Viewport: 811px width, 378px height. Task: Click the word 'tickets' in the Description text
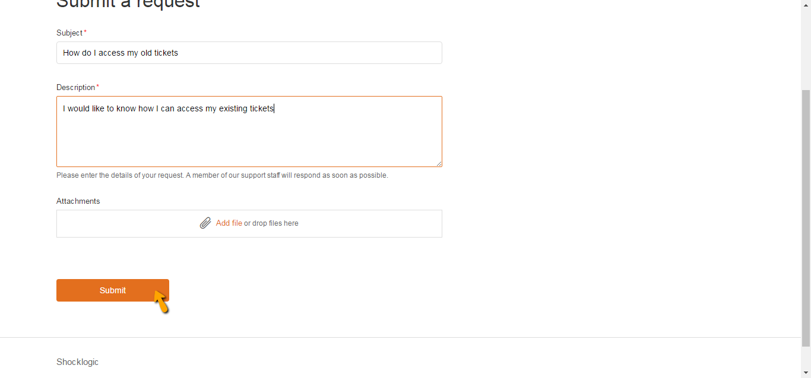click(262, 108)
